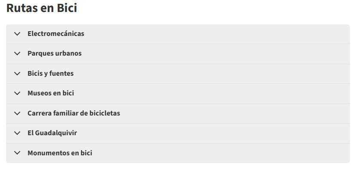Select the Rutas en Bici heading
Screen dimensions: 355x169
42,8
